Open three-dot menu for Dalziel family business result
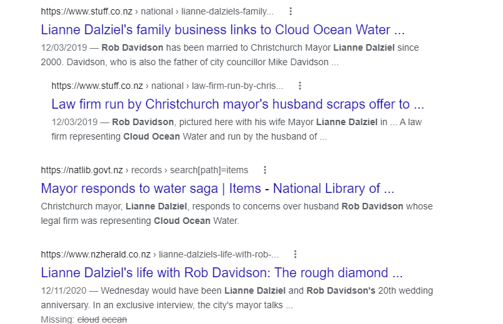503x324 pixels. point(291,11)
